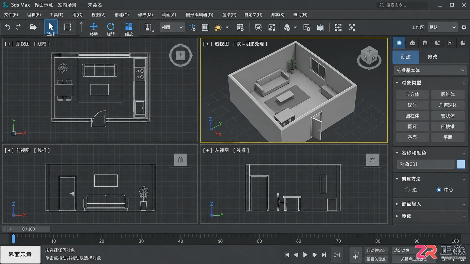The height and width of the screenshot is (264, 470).
Task: Click the sun light icon in the toolbar
Action: click(218, 27)
